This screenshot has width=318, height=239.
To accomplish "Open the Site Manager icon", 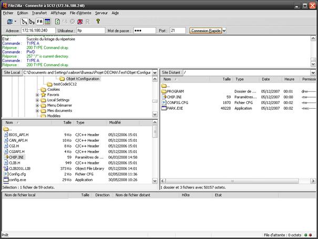I will click(x=10, y=22).
